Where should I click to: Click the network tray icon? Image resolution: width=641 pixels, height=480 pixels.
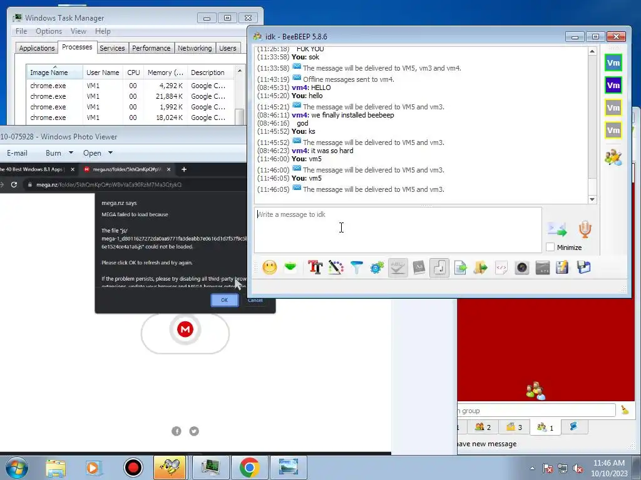563,469
